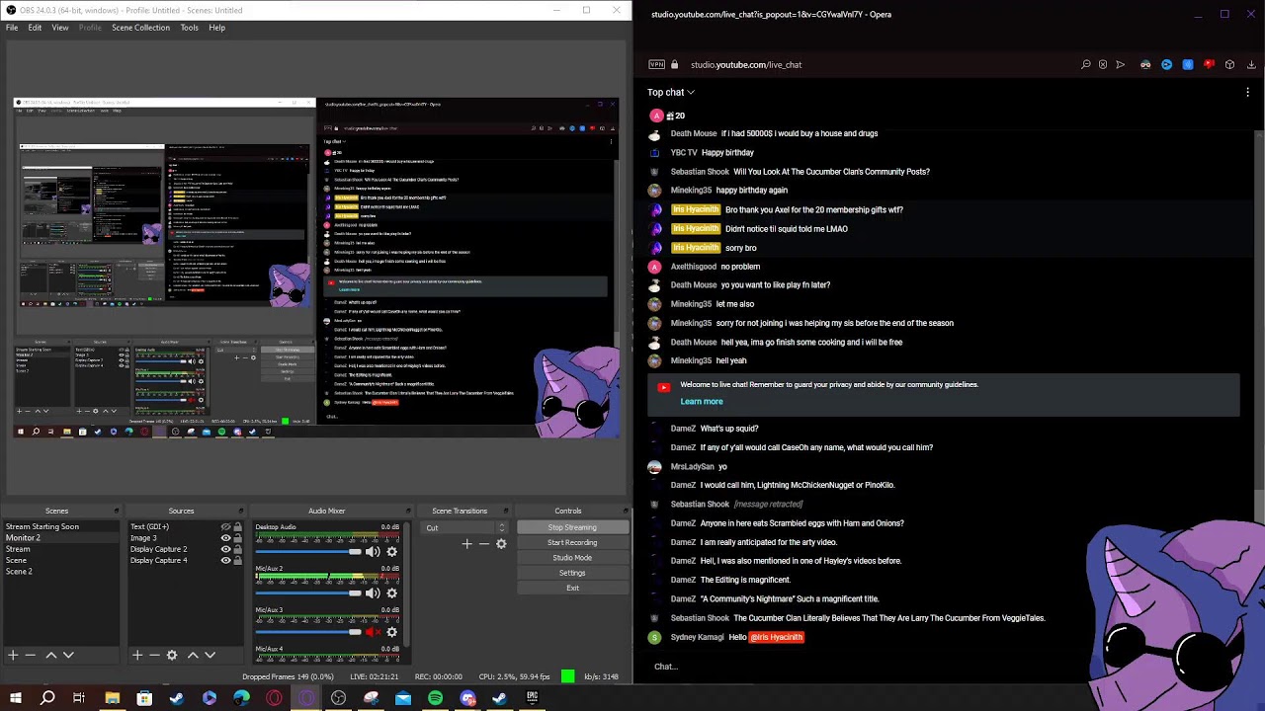Open Mic/Aux 2 settings gear
Viewport: 1265px width, 711px height.
(x=391, y=592)
